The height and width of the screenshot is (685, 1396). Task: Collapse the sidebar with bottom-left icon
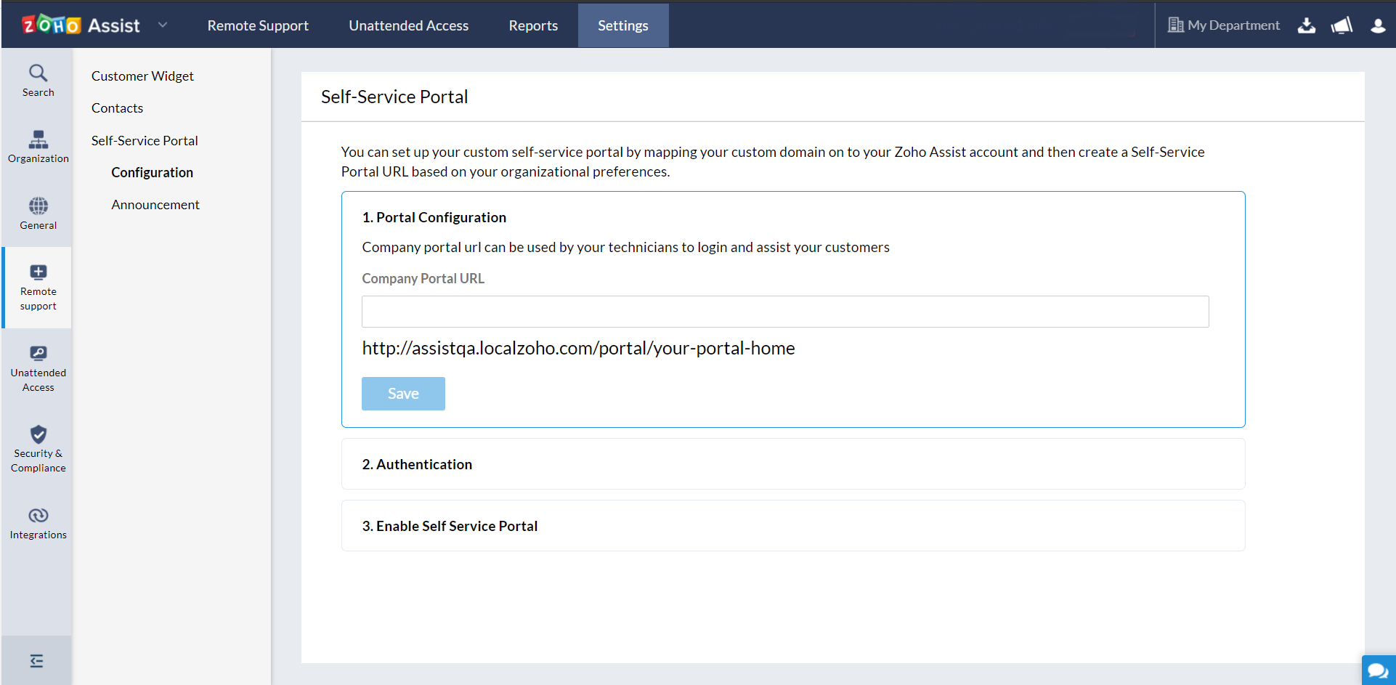(x=36, y=660)
